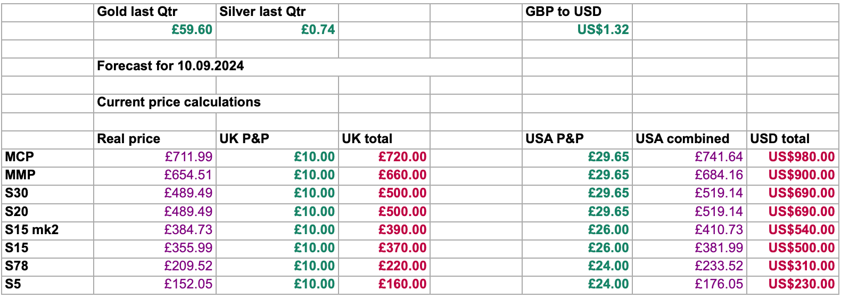Click the S5 USA combined £176.05
The image size is (841, 298).
pos(719,284)
